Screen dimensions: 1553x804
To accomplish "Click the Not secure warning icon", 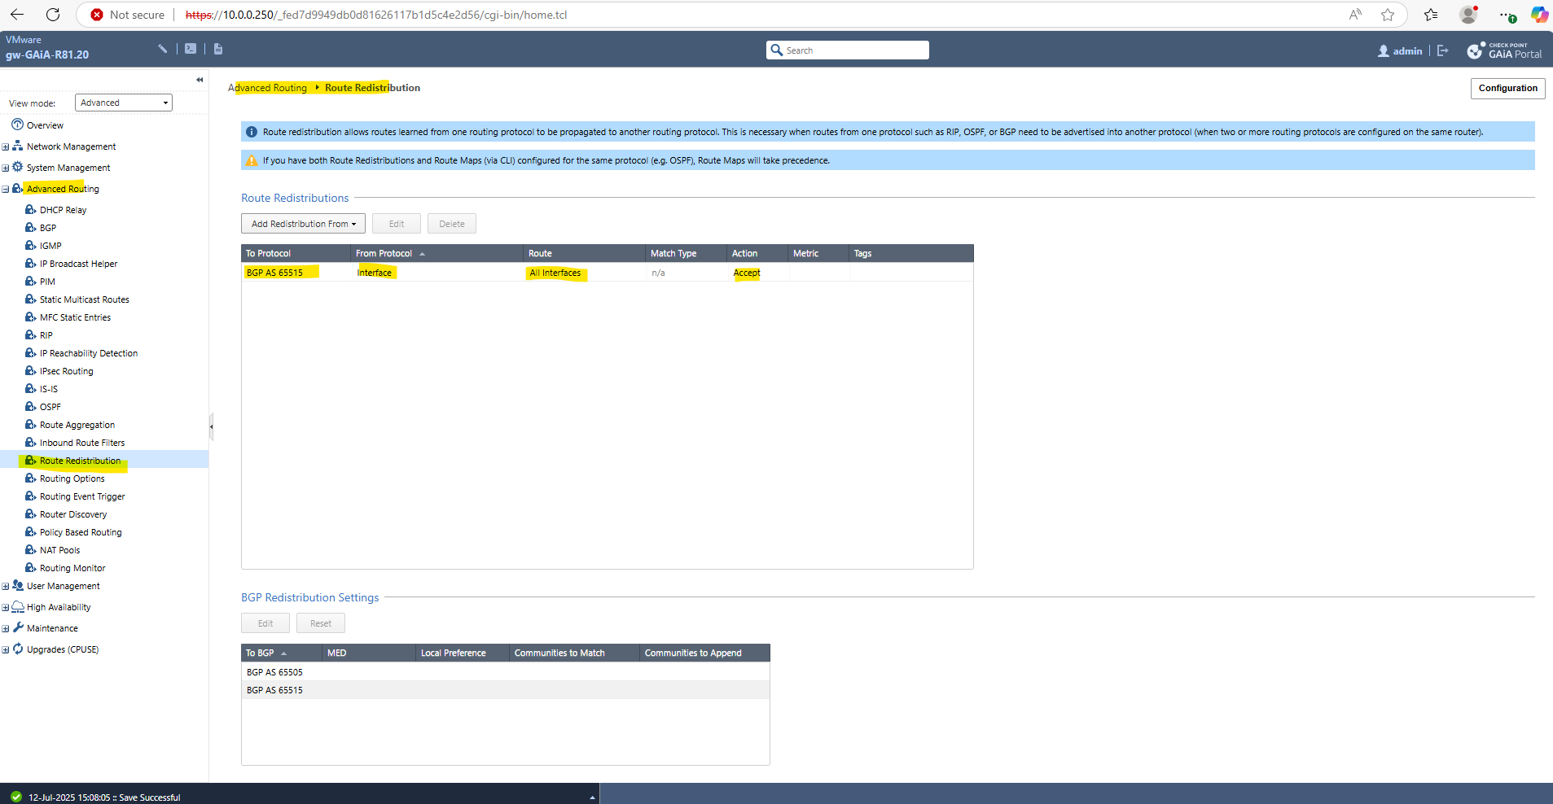I will [97, 15].
